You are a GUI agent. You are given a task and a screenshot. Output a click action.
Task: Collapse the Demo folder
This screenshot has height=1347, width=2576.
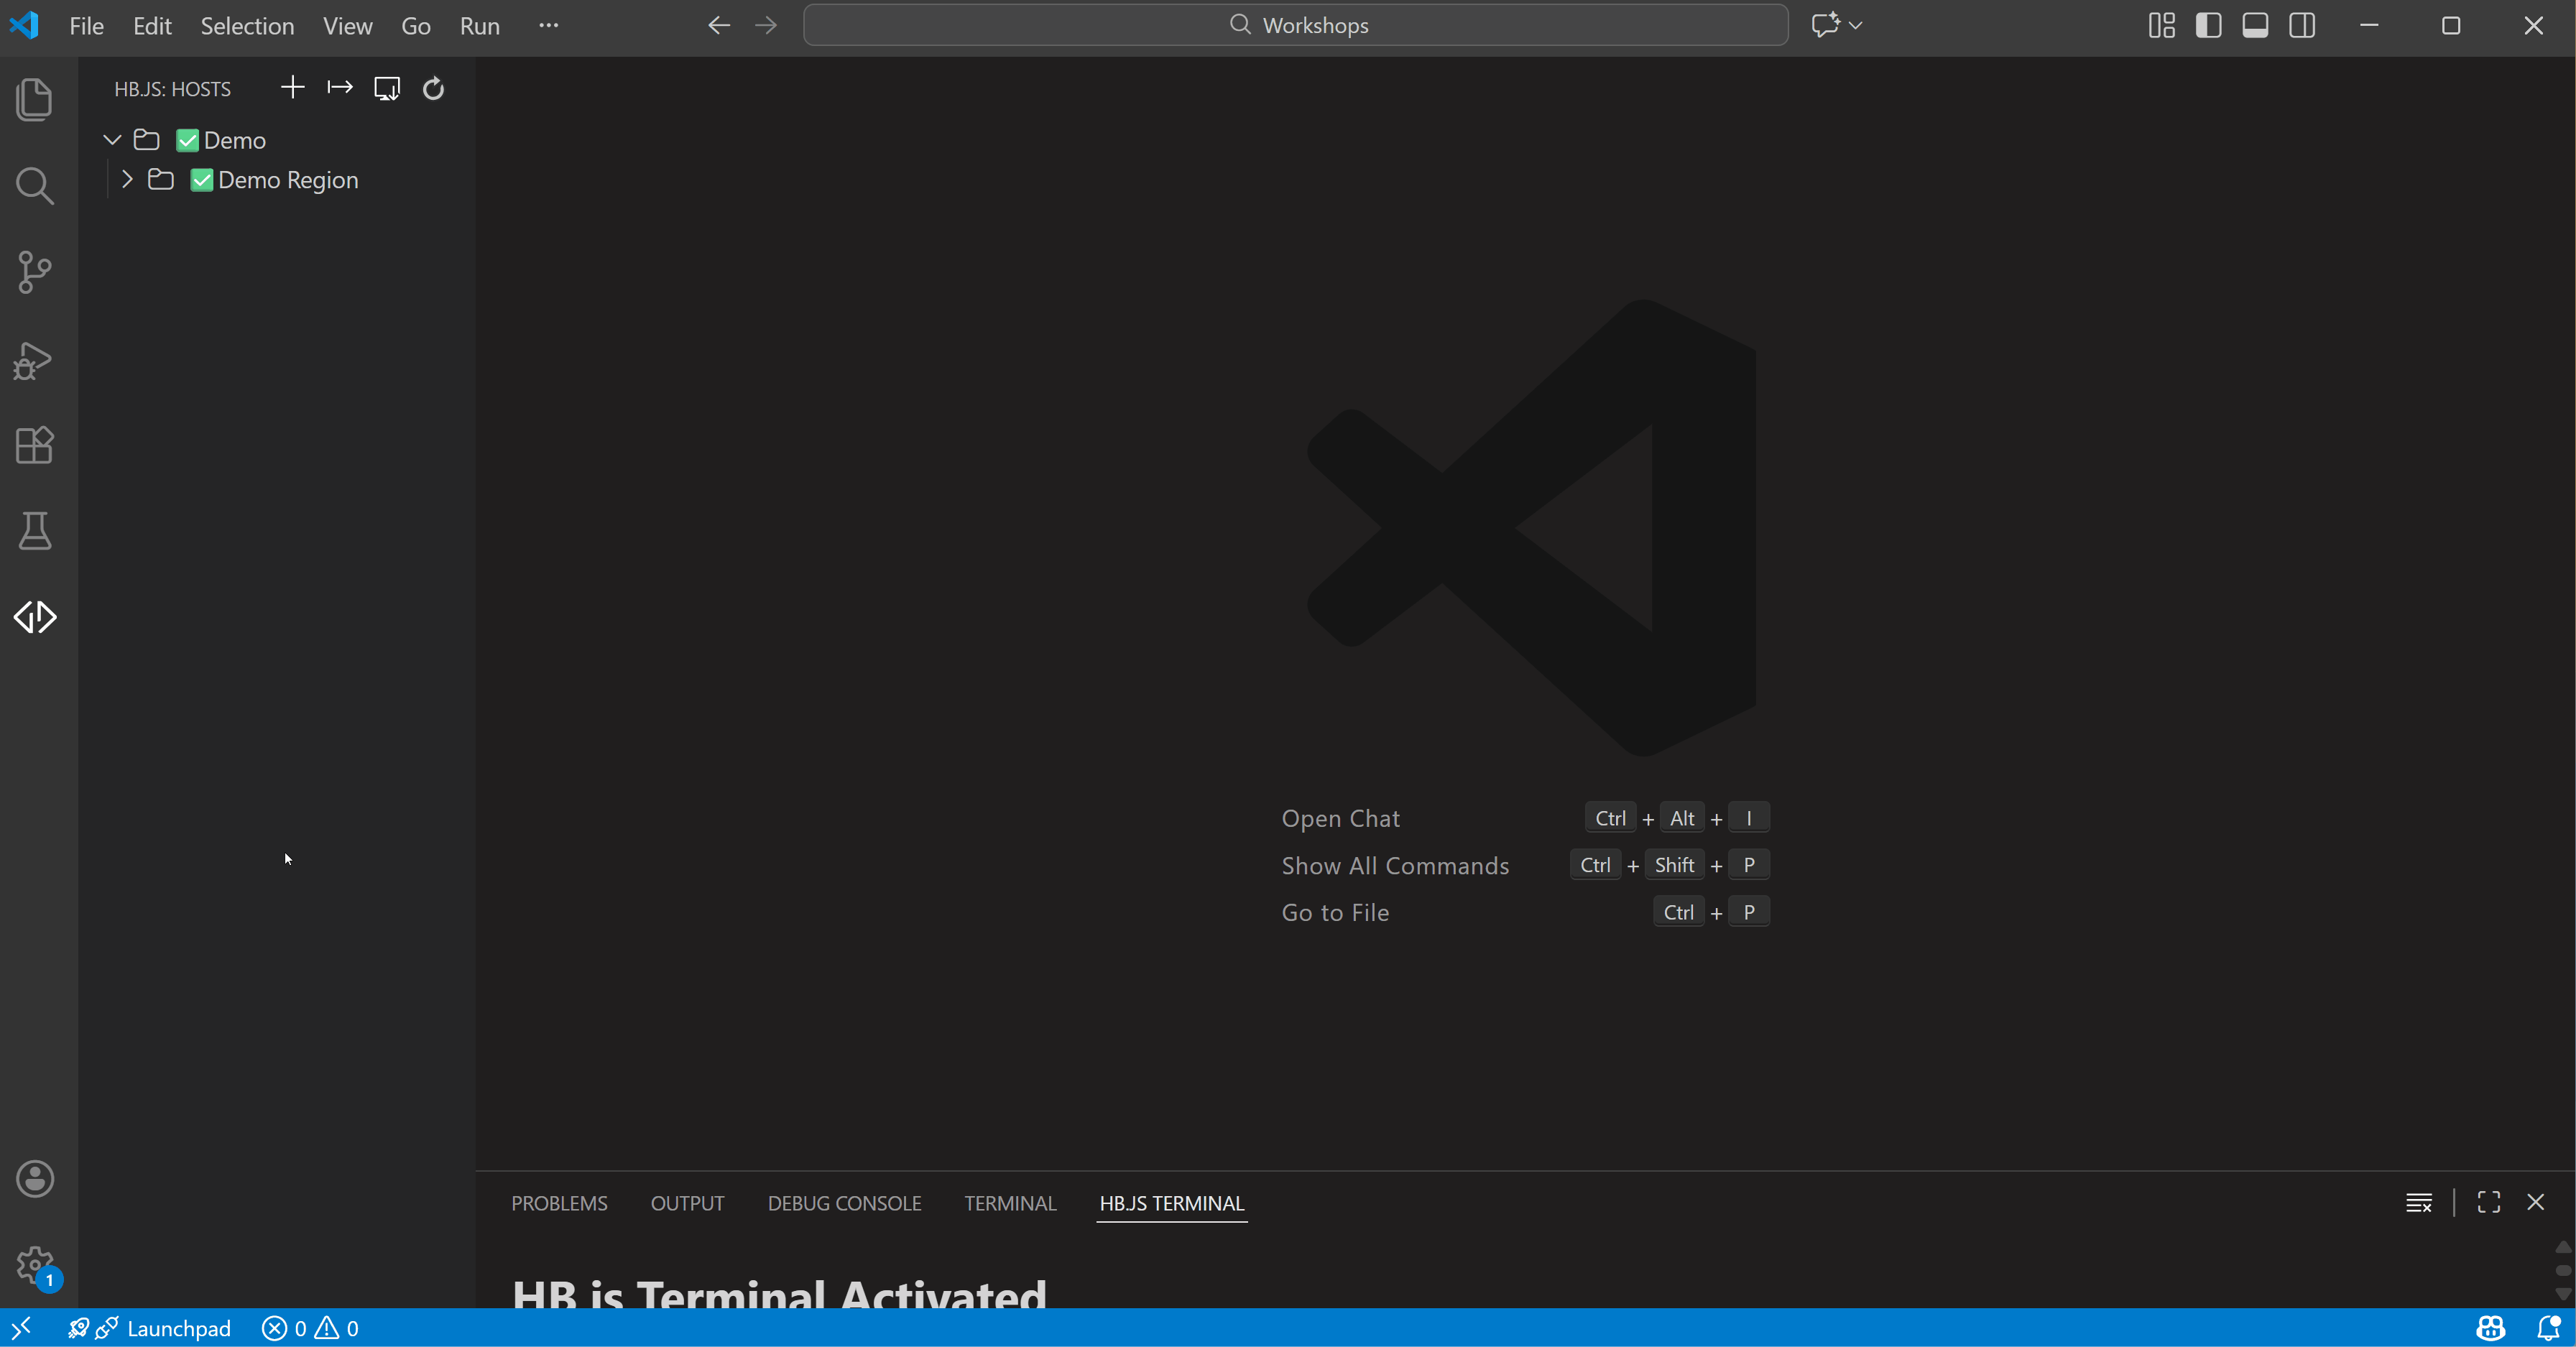point(111,140)
